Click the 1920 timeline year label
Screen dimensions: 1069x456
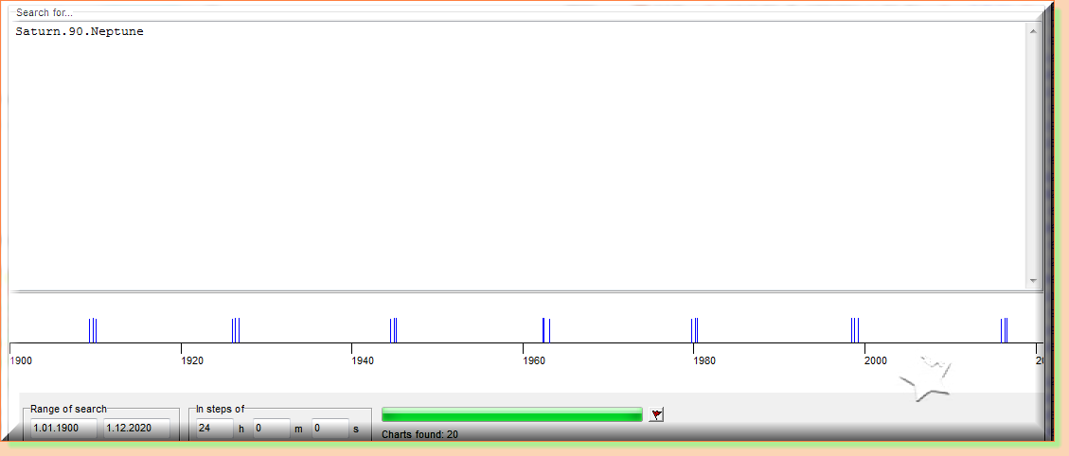(x=193, y=360)
